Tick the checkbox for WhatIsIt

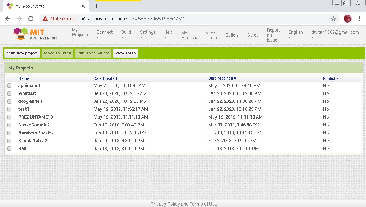9,93
